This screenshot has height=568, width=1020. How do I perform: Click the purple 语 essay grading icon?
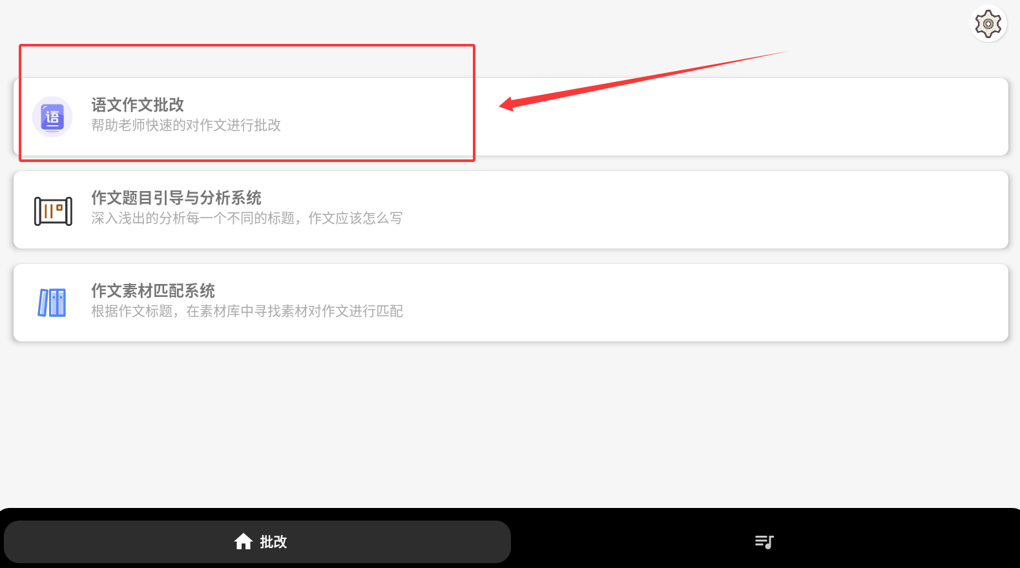pos(52,117)
